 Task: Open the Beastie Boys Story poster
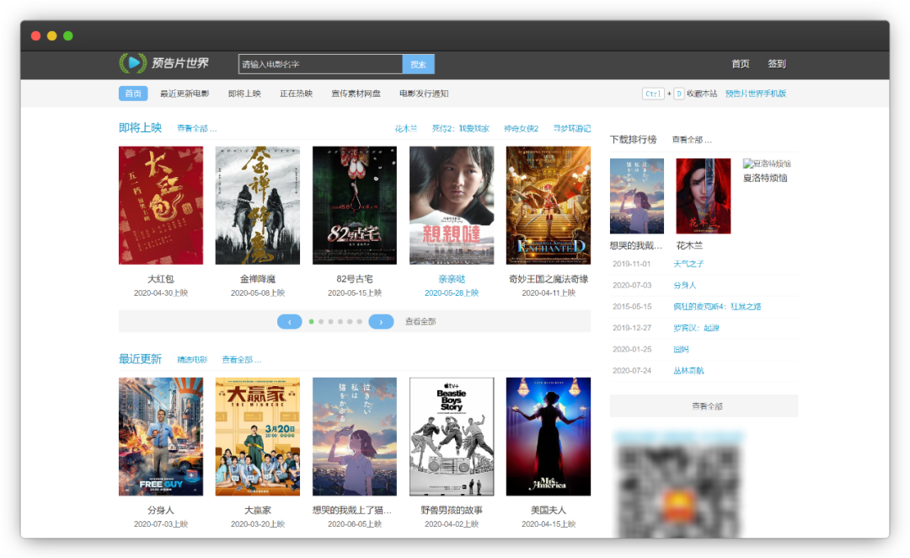tap(452, 437)
